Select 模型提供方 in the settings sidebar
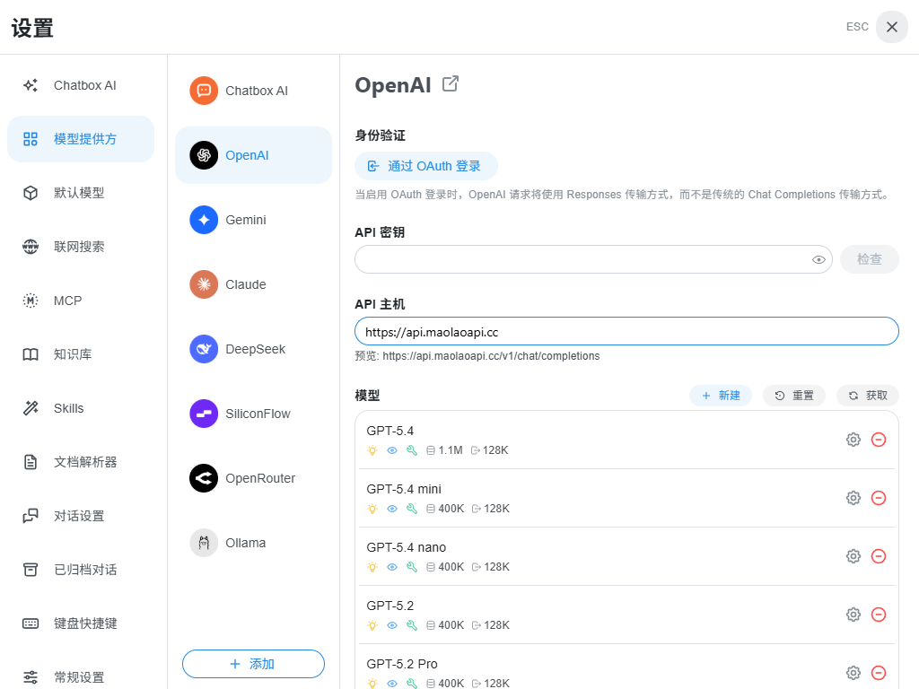Viewport: 919px width, 689px height. 80,139
